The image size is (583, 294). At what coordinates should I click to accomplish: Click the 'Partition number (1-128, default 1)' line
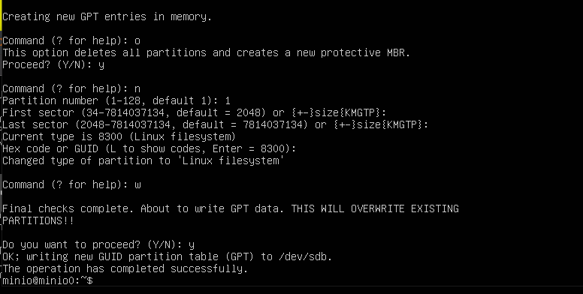pos(116,100)
